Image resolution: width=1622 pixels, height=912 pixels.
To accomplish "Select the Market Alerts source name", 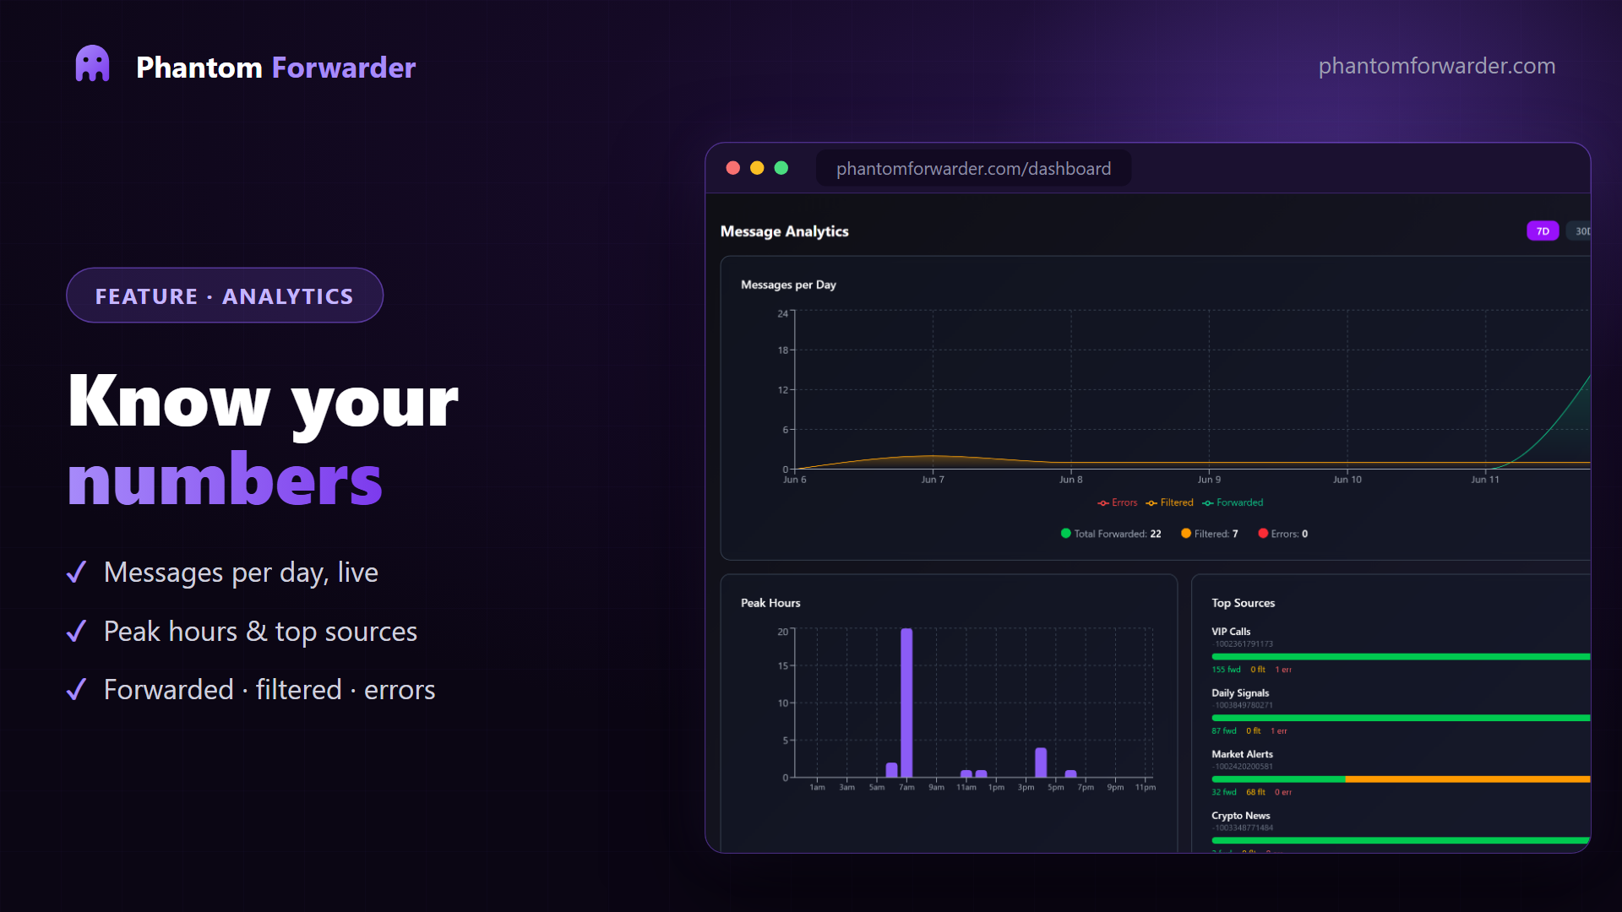I will coord(1242,754).
